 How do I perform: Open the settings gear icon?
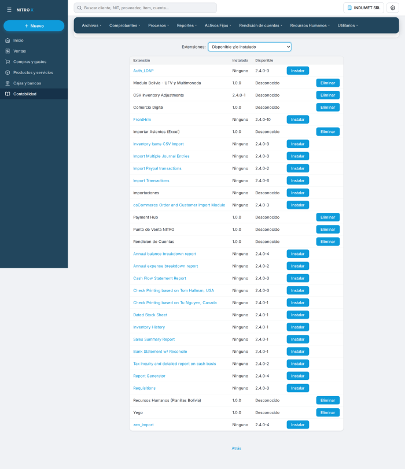click(x=393, y=8)
